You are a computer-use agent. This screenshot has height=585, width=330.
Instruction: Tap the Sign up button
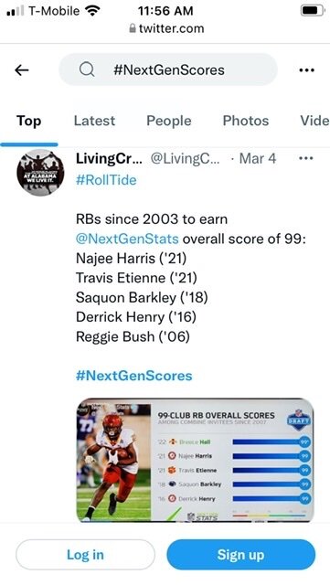pos(240,555)
